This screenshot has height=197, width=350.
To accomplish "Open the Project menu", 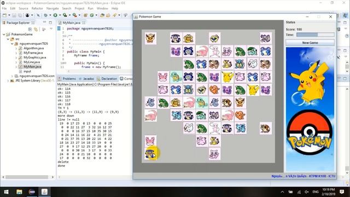I will (x=79, y=8).
